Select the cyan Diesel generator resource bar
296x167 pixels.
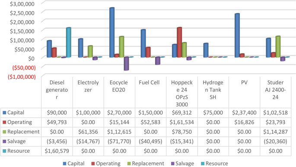tap(69, 42)
